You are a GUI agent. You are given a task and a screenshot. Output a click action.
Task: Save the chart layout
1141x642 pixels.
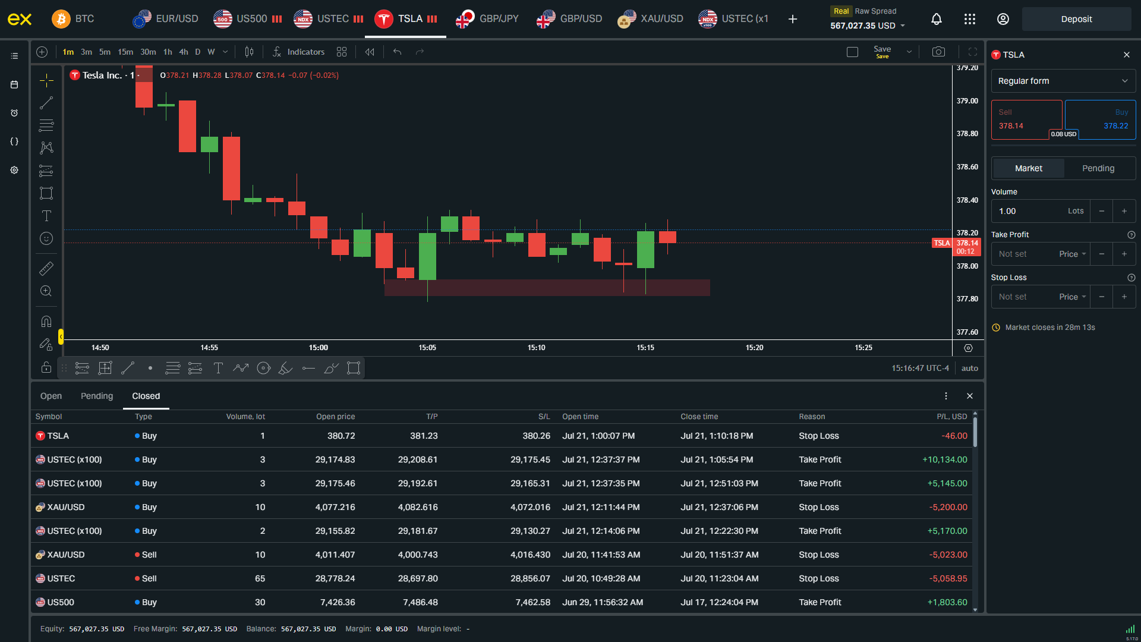click(x=882, y=52)
